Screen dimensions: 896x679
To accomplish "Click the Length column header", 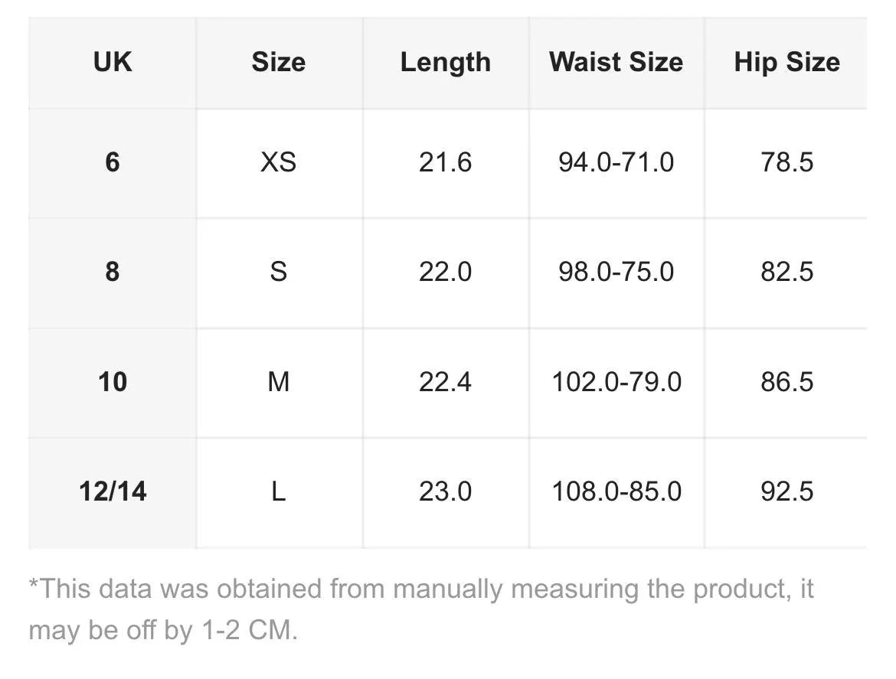I will (x=445, y=62).
